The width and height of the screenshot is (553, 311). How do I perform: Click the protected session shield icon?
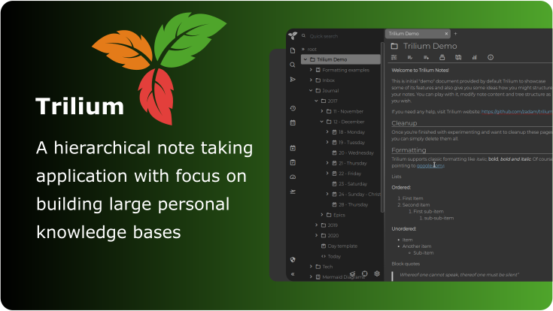[x=293, y=259]
